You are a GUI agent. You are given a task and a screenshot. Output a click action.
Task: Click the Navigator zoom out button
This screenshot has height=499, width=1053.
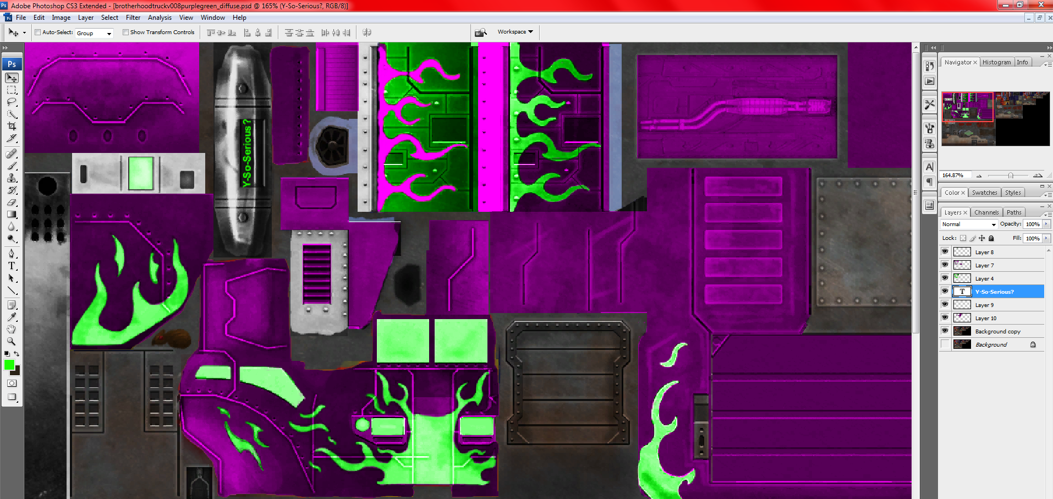pos(979,176)
